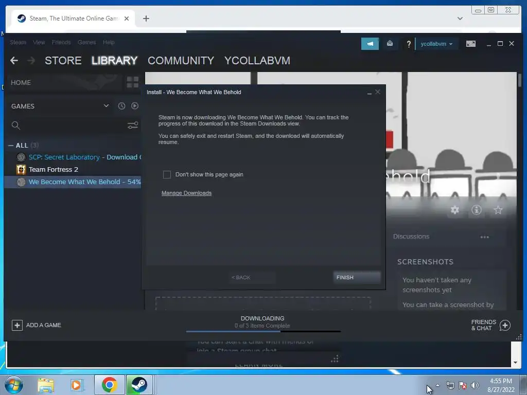527x395 pixels.
Task: Open File Explorer from taskbar
Action: pyautogui.click(x=46, y=385)
